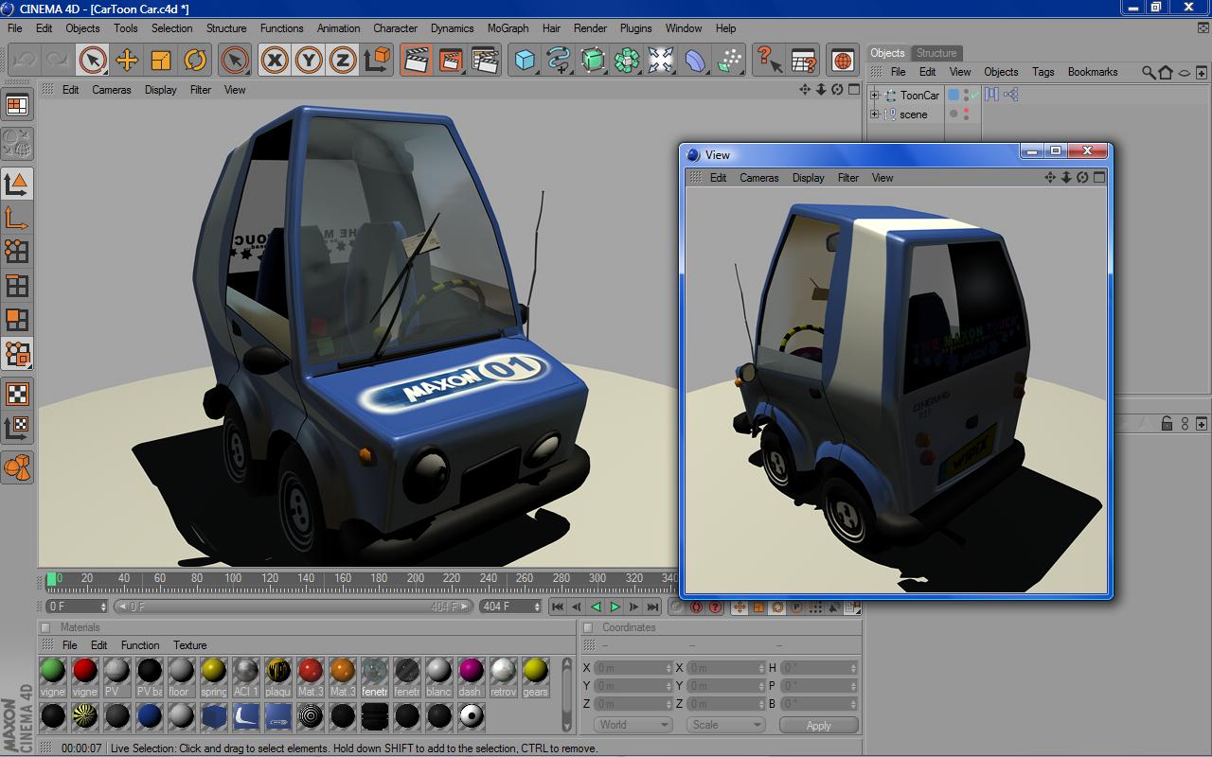Image resolution: width=1212 pixels, height=757 pixels.
Task: Select the Polygons tool
Action: pos(17,319)
